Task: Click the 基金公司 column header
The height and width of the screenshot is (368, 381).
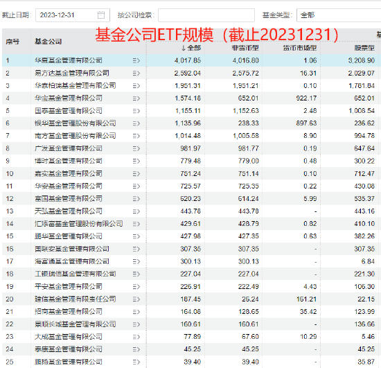Action: 48,42
